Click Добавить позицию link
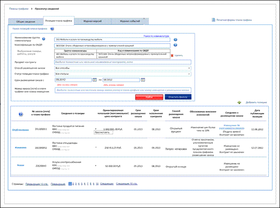This screenshot has height=208, width=280. pos(256,103)
